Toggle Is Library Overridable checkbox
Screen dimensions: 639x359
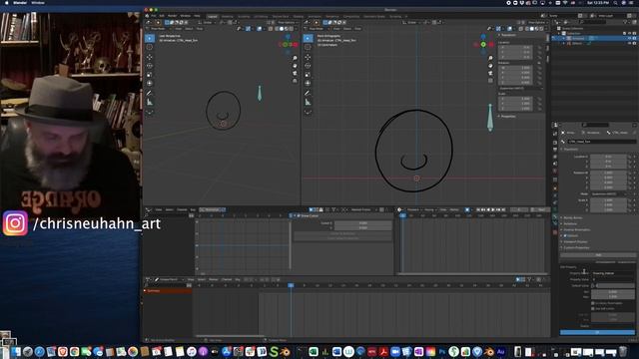pyautogui.click(x=593, y=303)
